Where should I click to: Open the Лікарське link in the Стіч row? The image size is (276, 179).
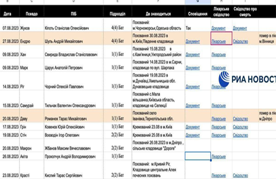(218, 135)
